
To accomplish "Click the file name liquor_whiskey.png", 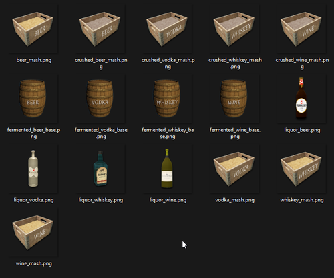I will pyautogui.click(x=101, y=200).
